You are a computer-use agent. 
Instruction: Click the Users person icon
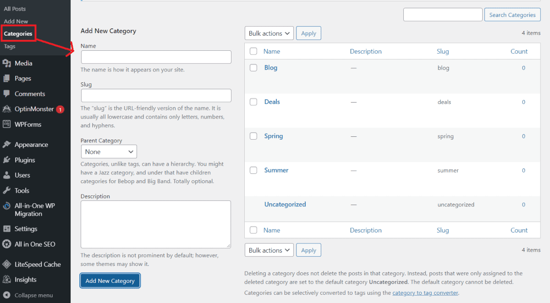(6, 175)
